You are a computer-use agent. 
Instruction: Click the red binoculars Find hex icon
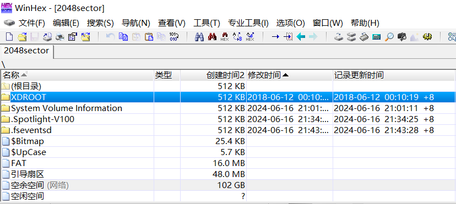(212, 37)
